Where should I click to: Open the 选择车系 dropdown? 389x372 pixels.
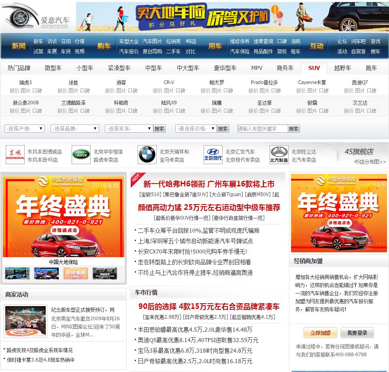[x=128, y=129]
